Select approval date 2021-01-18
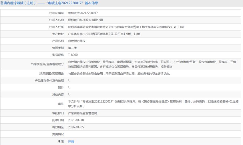This screenshot has height=145, width=243. coord(76,120)
